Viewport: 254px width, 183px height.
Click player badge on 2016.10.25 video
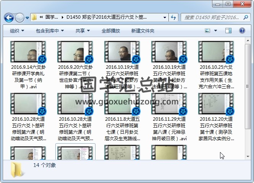click(230, 59)
